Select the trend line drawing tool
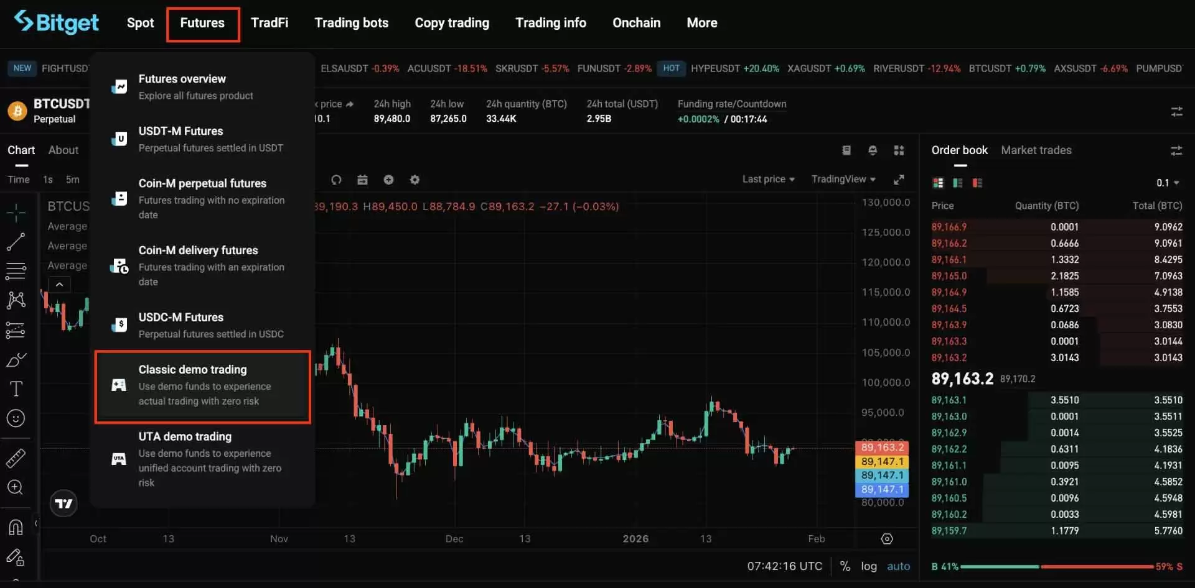Image resolution: width=1195 pixels, height=588 pixels. click(x=16, y=242)
